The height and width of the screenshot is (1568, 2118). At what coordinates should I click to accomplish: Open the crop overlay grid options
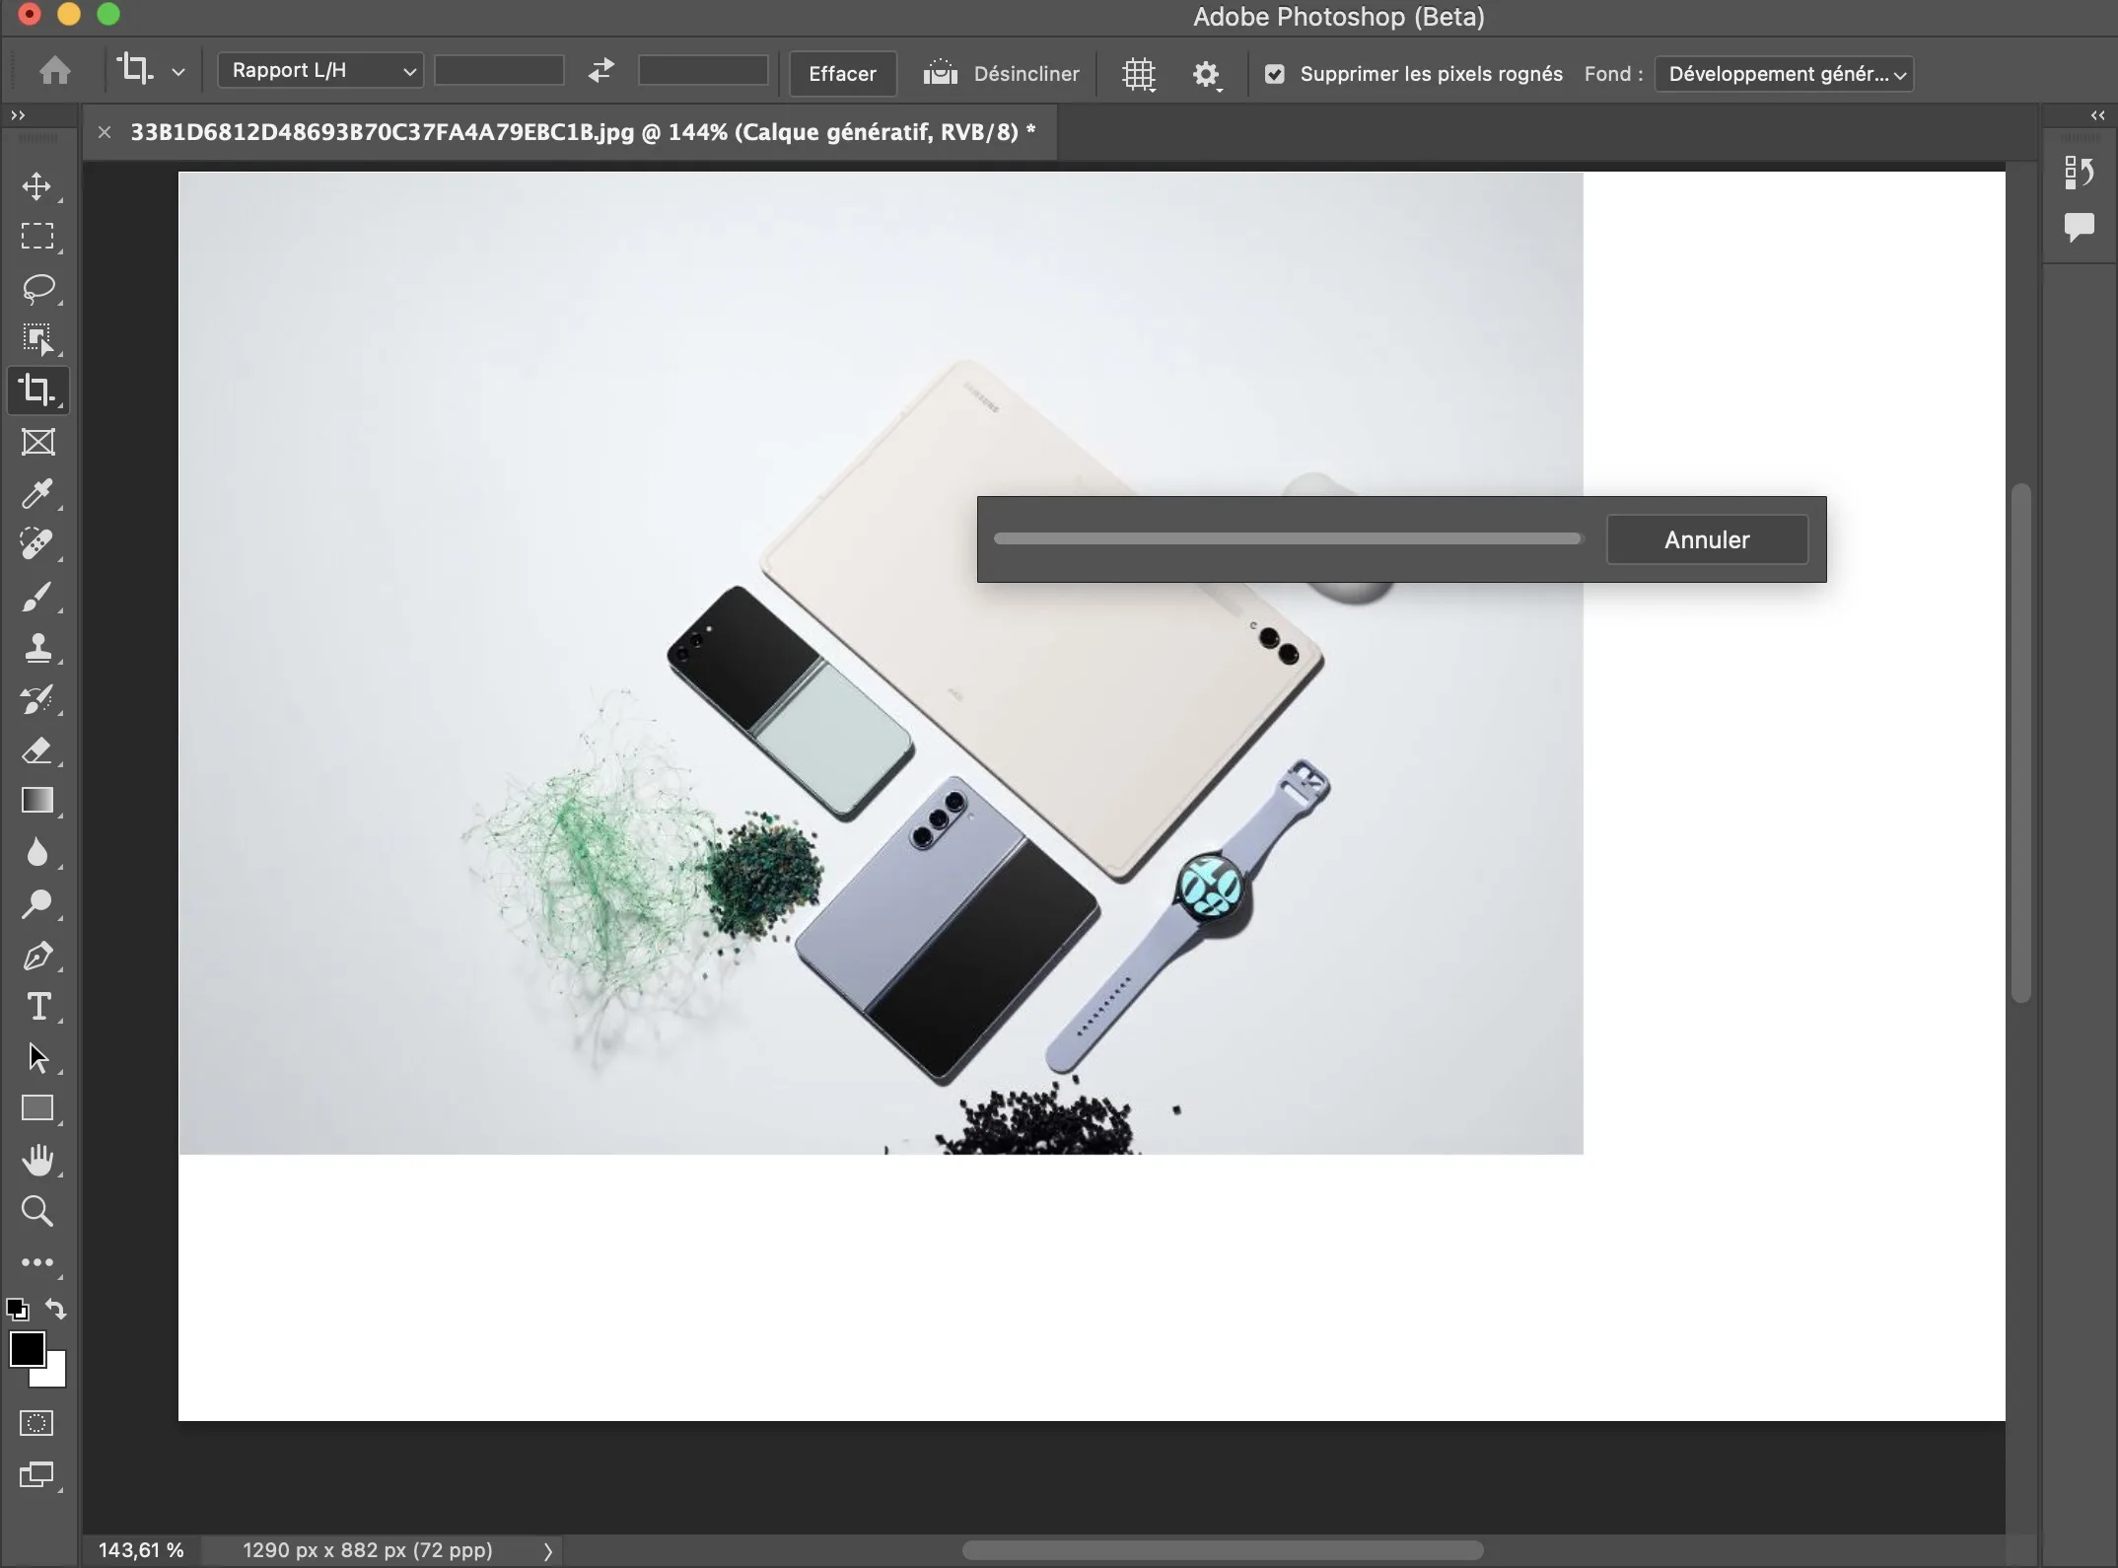coord(1139,74)
